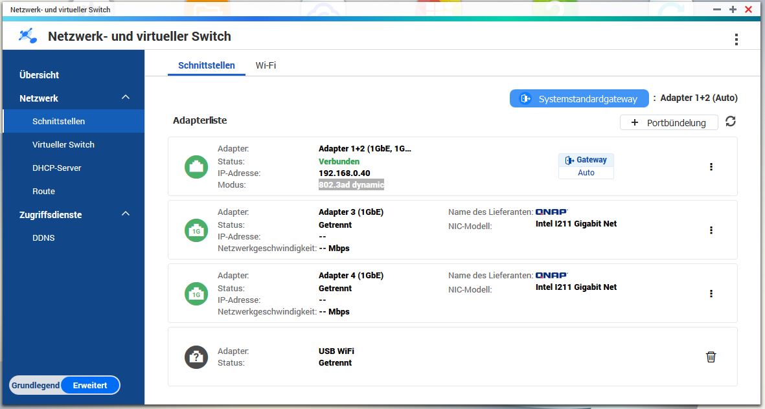Click the Zugriffsdienste sidebar heading
This screenshot has height=409, width=765.
(x=51, y=215)
